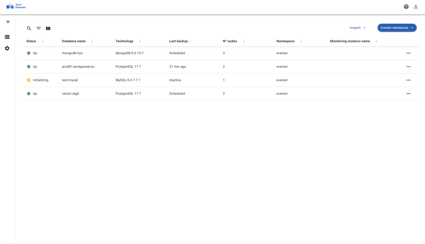
Task: Open actions menu for mongodb-hyo row
Action: click(x=408, y=53)
